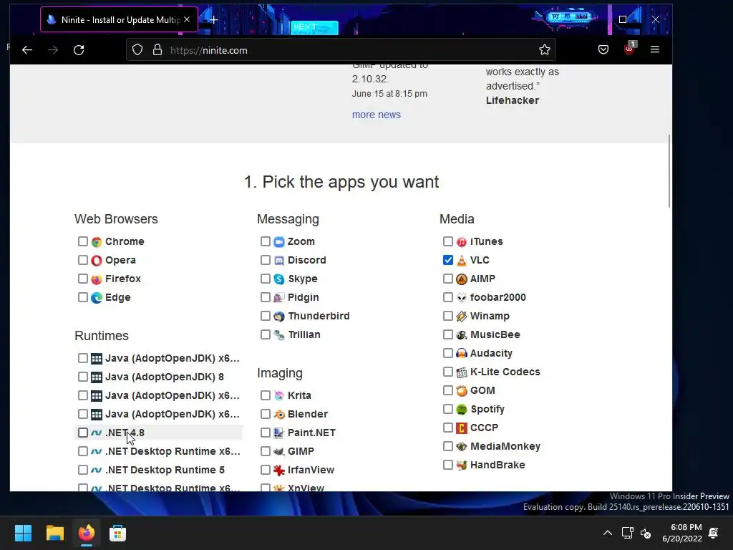Click the Edge browser icon
This screenshot has width=733, height=550.
coord(97,297)
